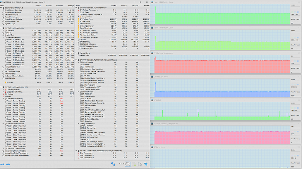Click the icon in P-core 0 T0 graph title
This screenshot has height=169, width=302.
pyautogui.click(x=152, y=2)
